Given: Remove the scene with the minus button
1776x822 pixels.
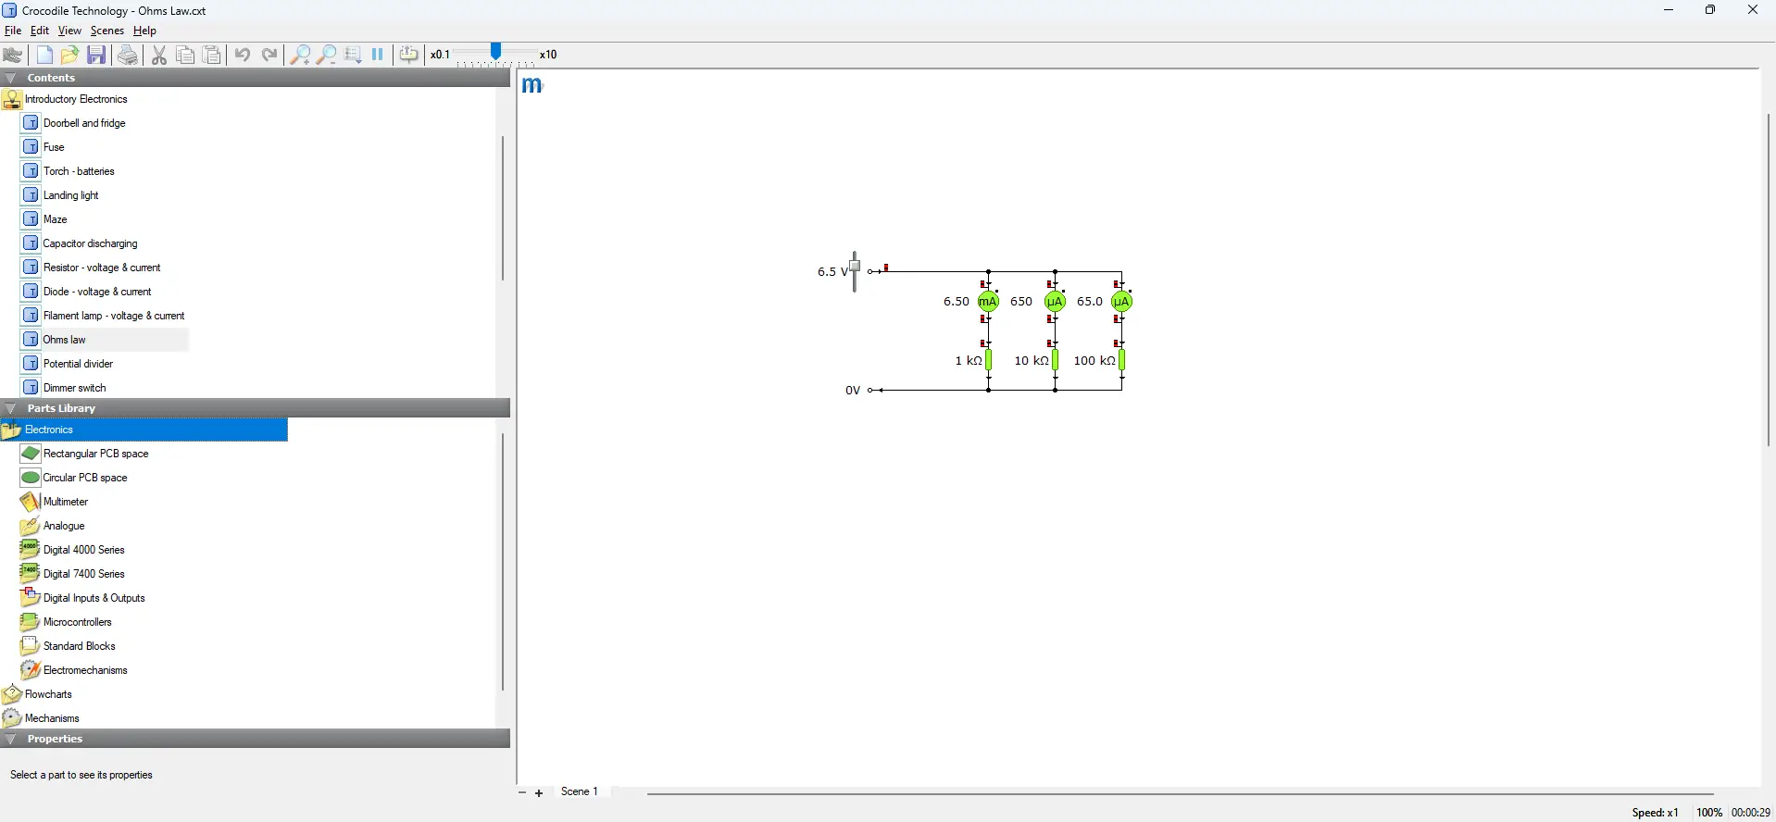Looking at the screenshot, I should pyautogui.click(x=522, y=793).
